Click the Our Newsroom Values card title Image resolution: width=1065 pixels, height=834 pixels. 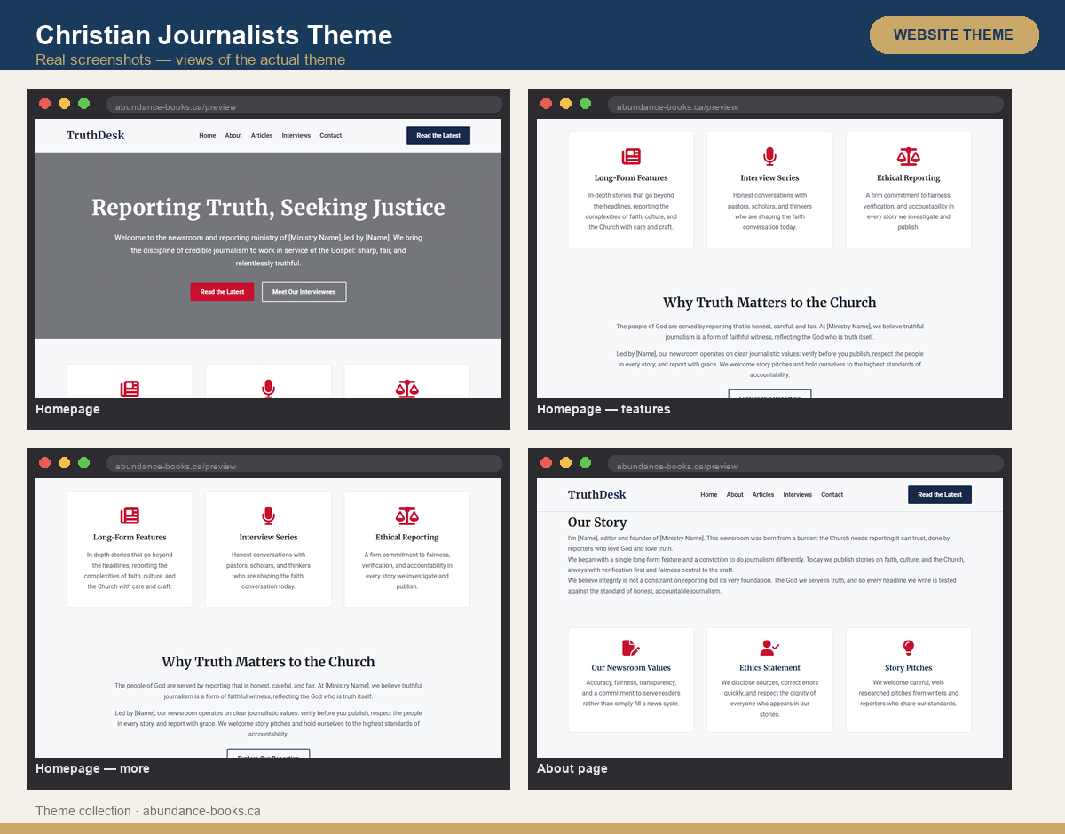point(631,668)
